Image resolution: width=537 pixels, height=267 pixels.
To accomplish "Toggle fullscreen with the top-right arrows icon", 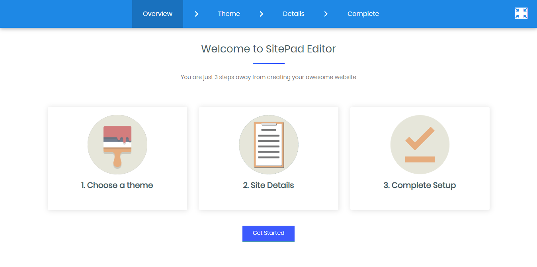I will pyautogui.click(x=521, y=14).
